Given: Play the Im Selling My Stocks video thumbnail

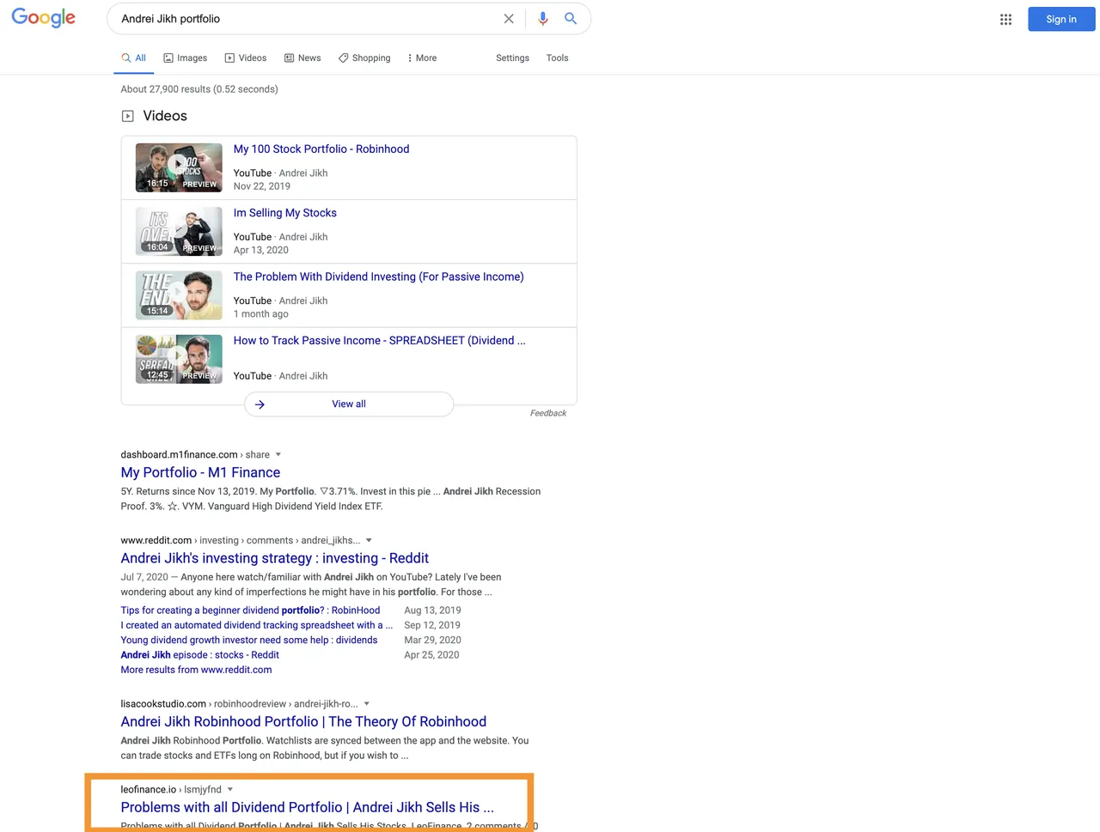Looking at the screenshot, I should [179, 231].
